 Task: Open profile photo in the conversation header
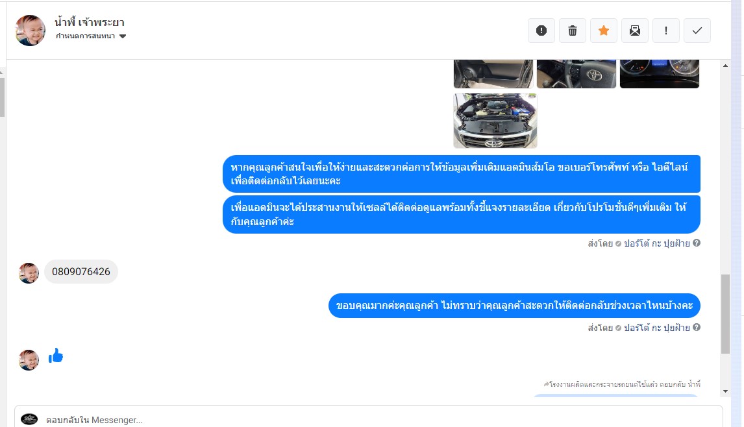(x=31, y=30)
